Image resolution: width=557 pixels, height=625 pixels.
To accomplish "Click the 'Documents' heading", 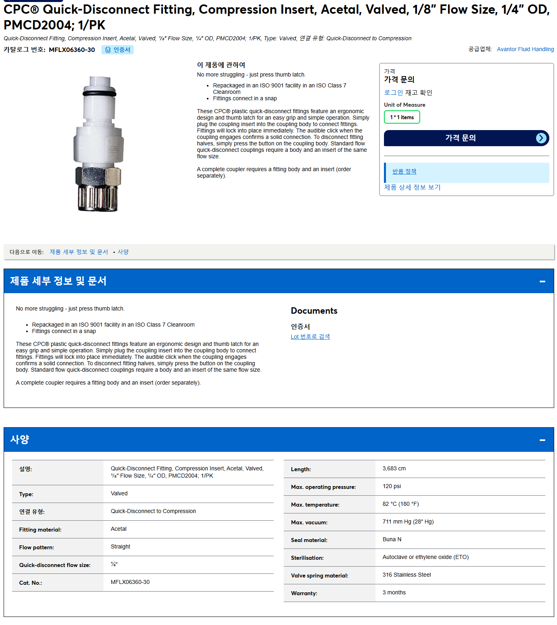I will [314, 311].
